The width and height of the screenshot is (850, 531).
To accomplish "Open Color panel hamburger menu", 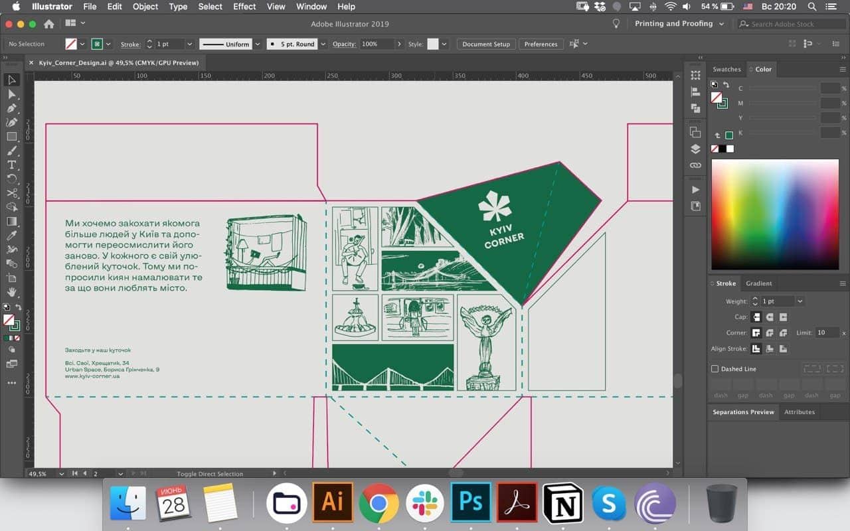I will 843,69.
